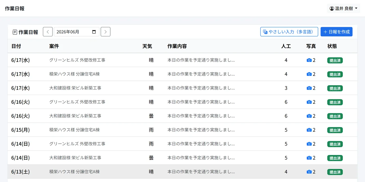Click 提出済 badge for 6/15 積栄ハウス様 分譲住宅A棟
This screenshot has height=182, width=365.
click(x=335, y=130)
